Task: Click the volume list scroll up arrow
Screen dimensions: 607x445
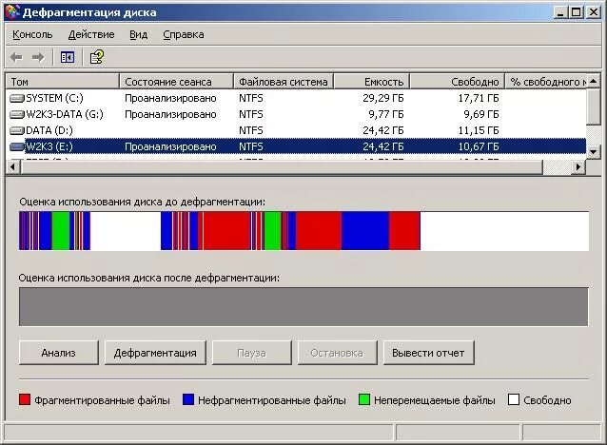Action: [594, 81]
